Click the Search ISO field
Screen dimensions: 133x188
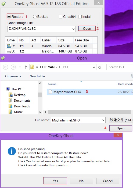click(x=120, y=67)
